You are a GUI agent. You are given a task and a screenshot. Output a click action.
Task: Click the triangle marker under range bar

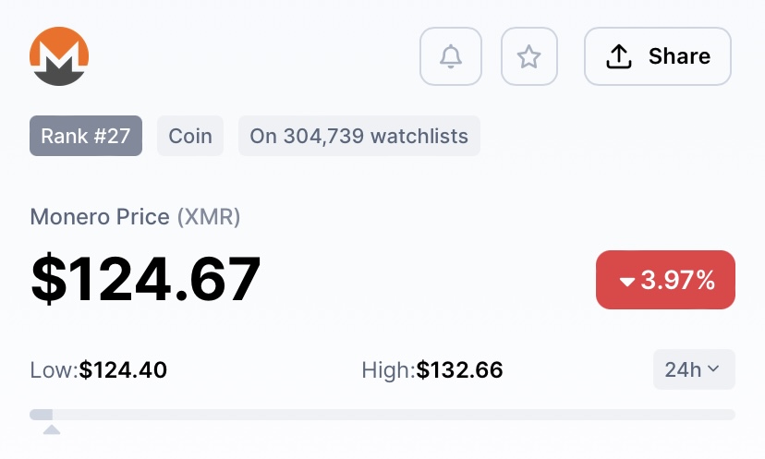52,429
